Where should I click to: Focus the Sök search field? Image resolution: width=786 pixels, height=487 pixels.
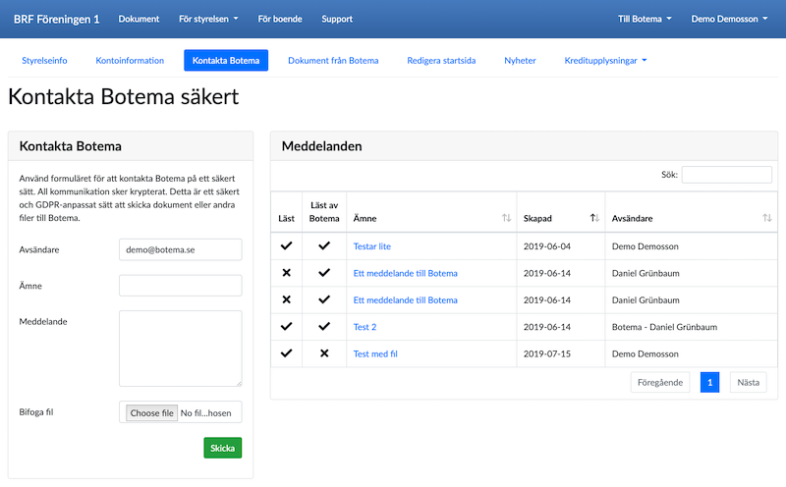point(726,175)
